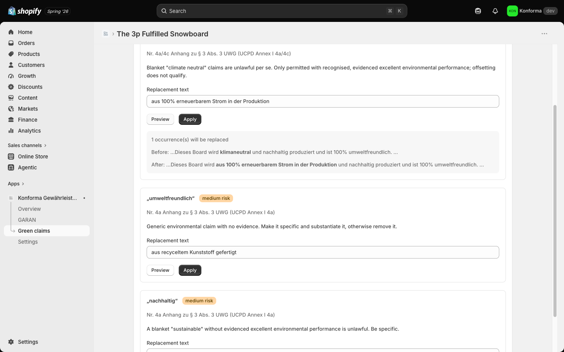Click the search magnifier icon
Image resolution: width=564 pixels, height=352 pixels.
point(164,11)
